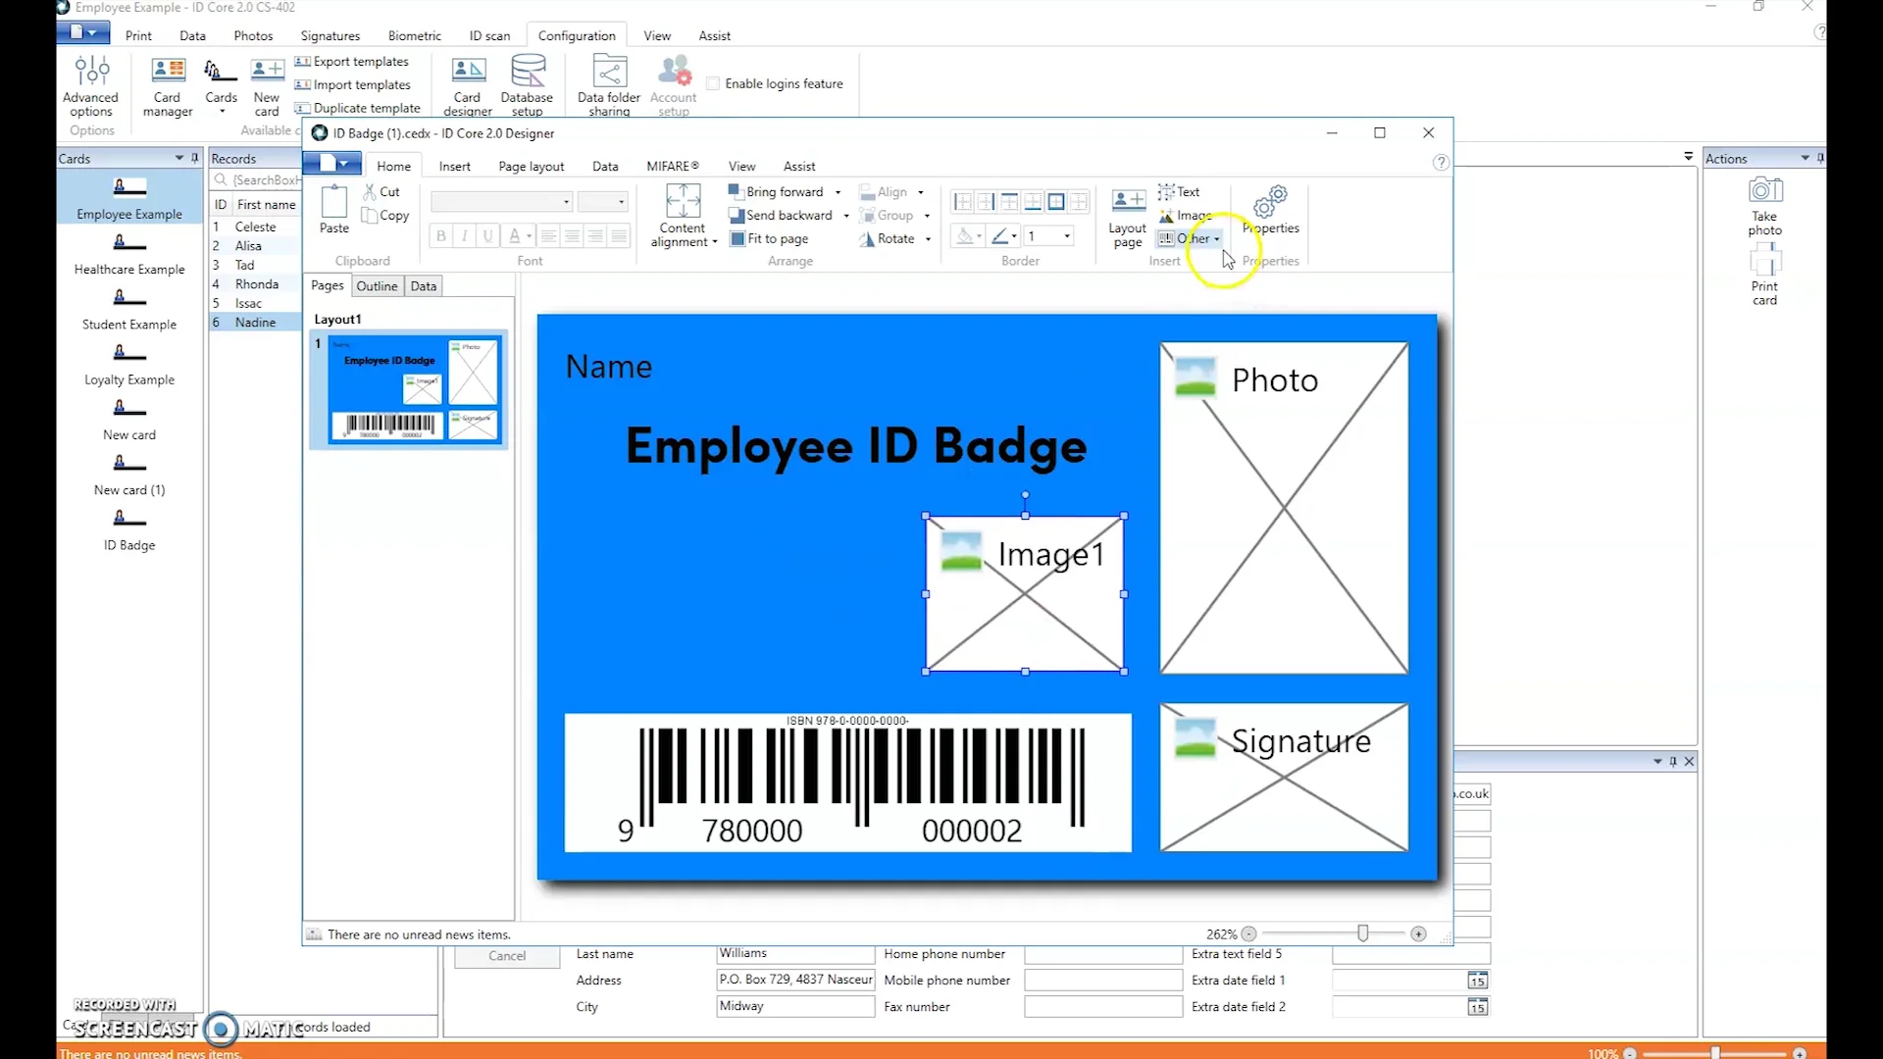Open the font name combo box

502,202
